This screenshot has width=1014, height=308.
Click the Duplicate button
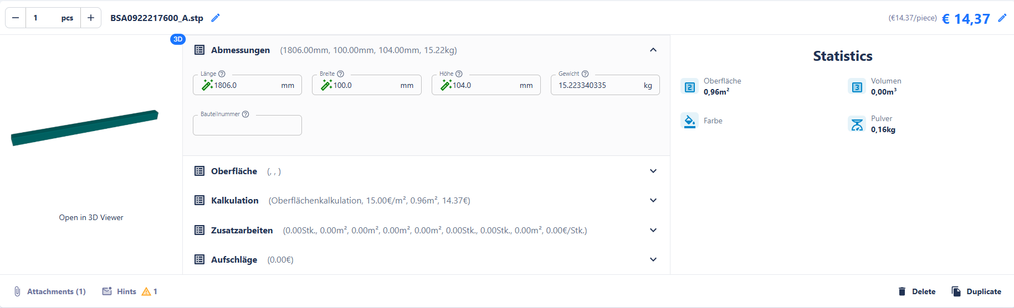coord(976,291)
